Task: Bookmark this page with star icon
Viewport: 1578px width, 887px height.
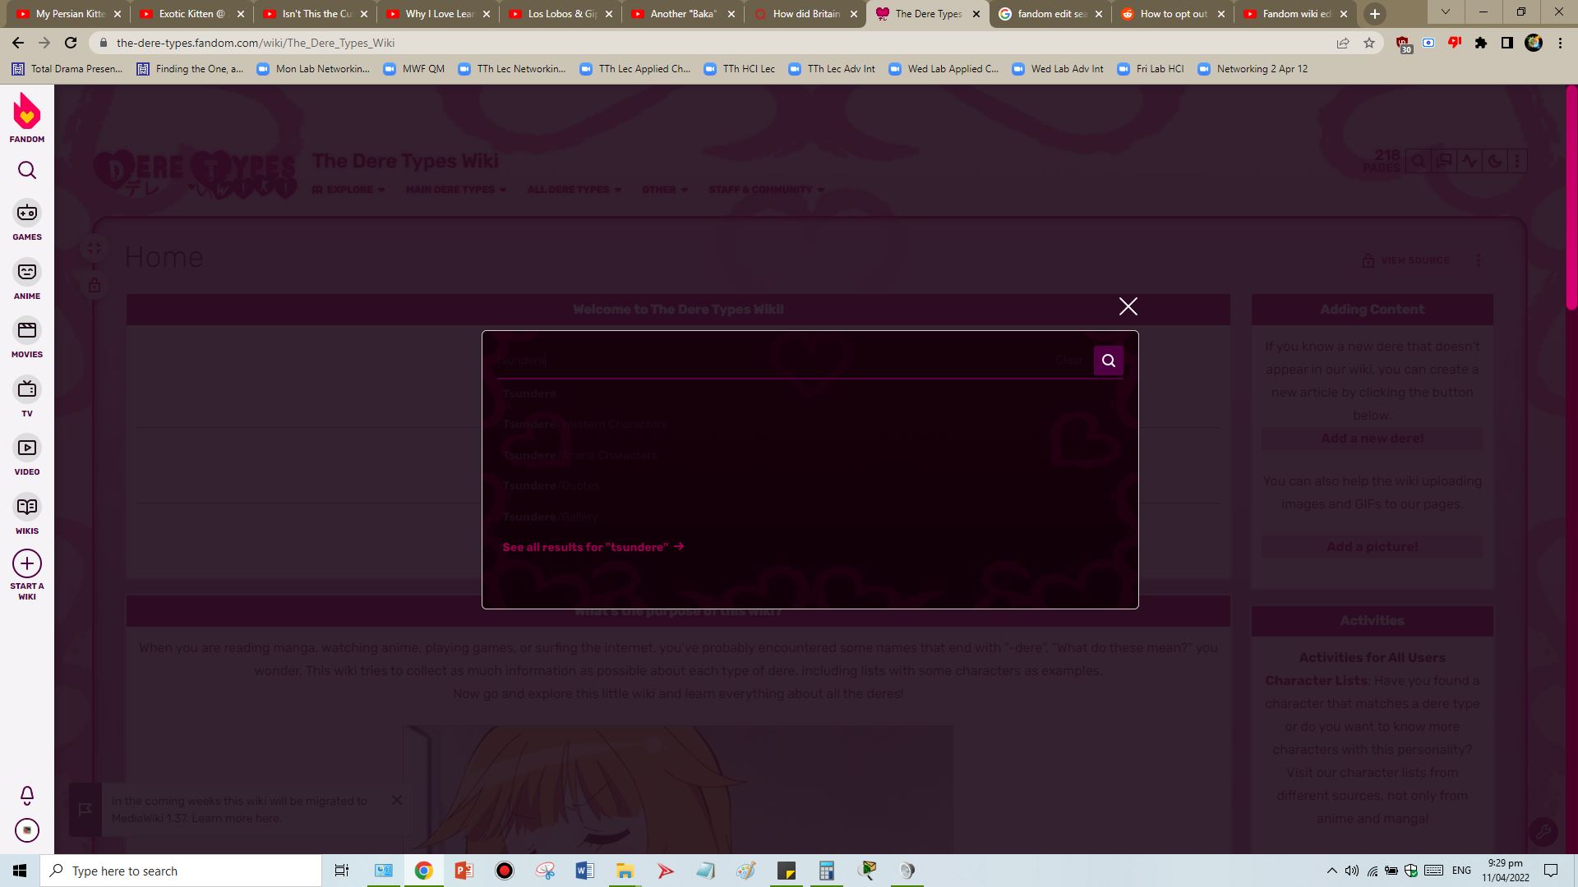Action: [x=1369, y=43]
